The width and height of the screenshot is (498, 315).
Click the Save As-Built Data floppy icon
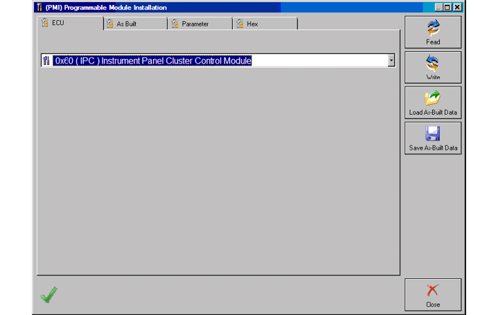click(433, 134)
